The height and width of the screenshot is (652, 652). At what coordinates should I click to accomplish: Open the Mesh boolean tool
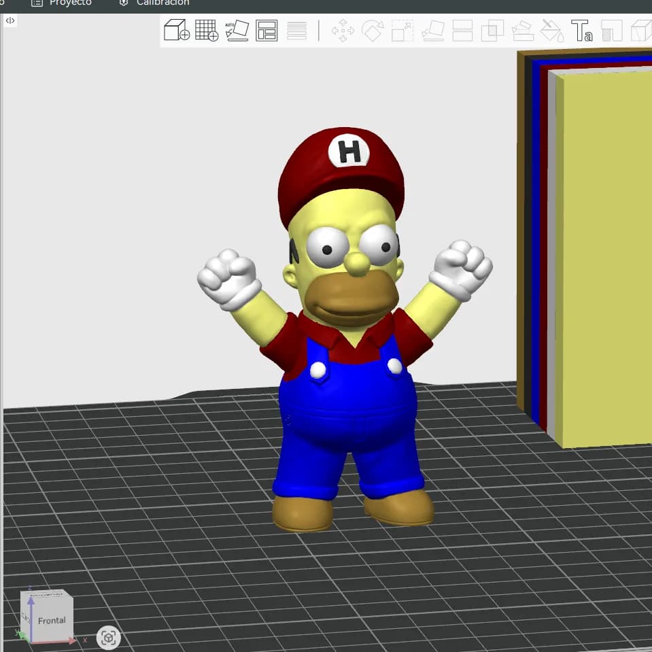coord(492,31)
